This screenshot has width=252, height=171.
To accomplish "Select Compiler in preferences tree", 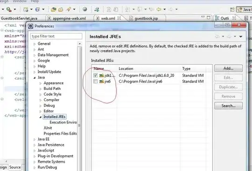I will click(x=51, y=100).
